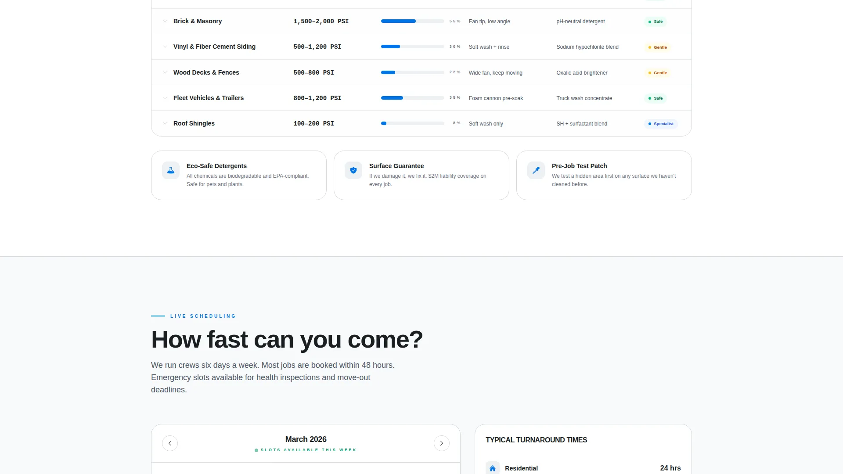Image resolution: width=843 pixels, height=474 pixels.
Task: Click 'Soft wash only' text
Action: tap(486, 124)
